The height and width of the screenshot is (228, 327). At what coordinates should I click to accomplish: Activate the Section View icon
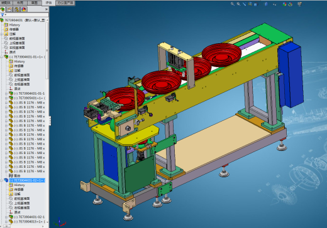[x=250, y=4]
